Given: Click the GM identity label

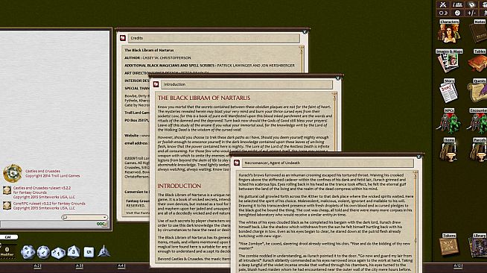Looking at the screenshot, I should click(x=8, y=237).
